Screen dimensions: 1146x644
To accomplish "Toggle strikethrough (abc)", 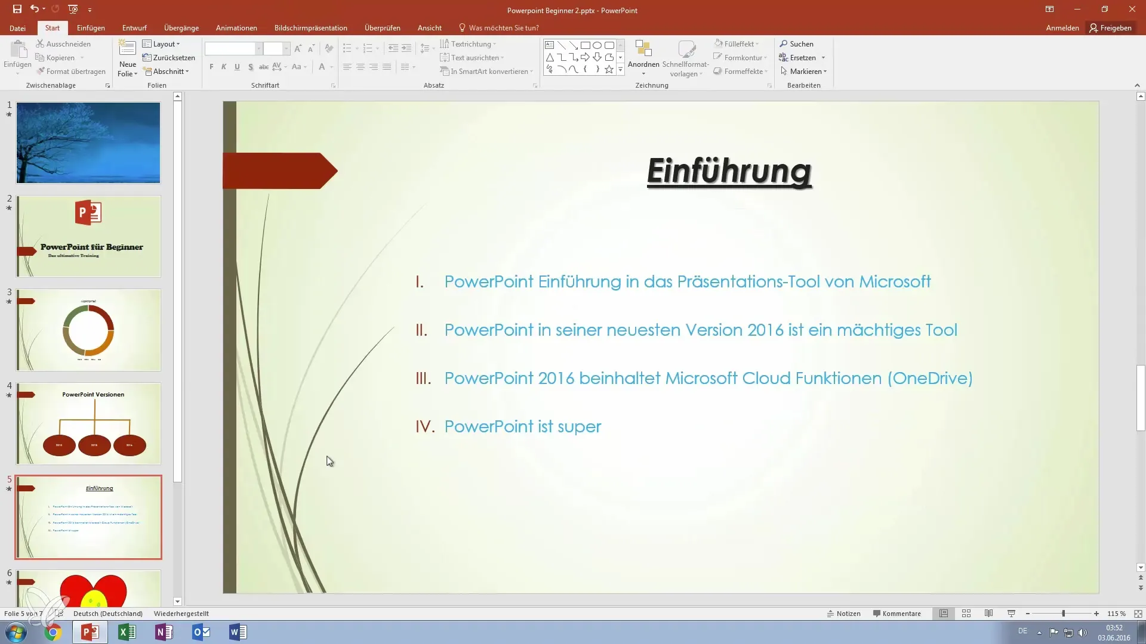I will (x=263, y=67).
